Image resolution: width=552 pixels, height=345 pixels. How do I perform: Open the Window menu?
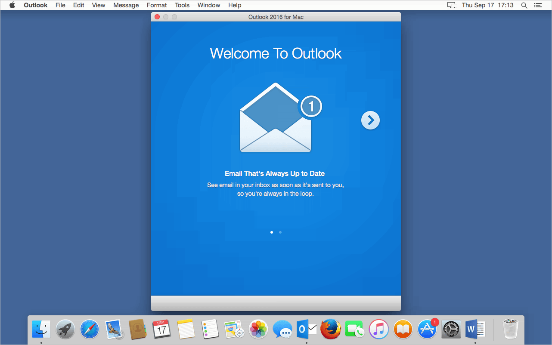209,5
